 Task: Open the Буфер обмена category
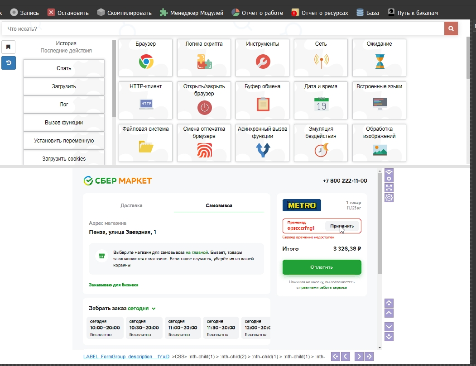point(262,100)
